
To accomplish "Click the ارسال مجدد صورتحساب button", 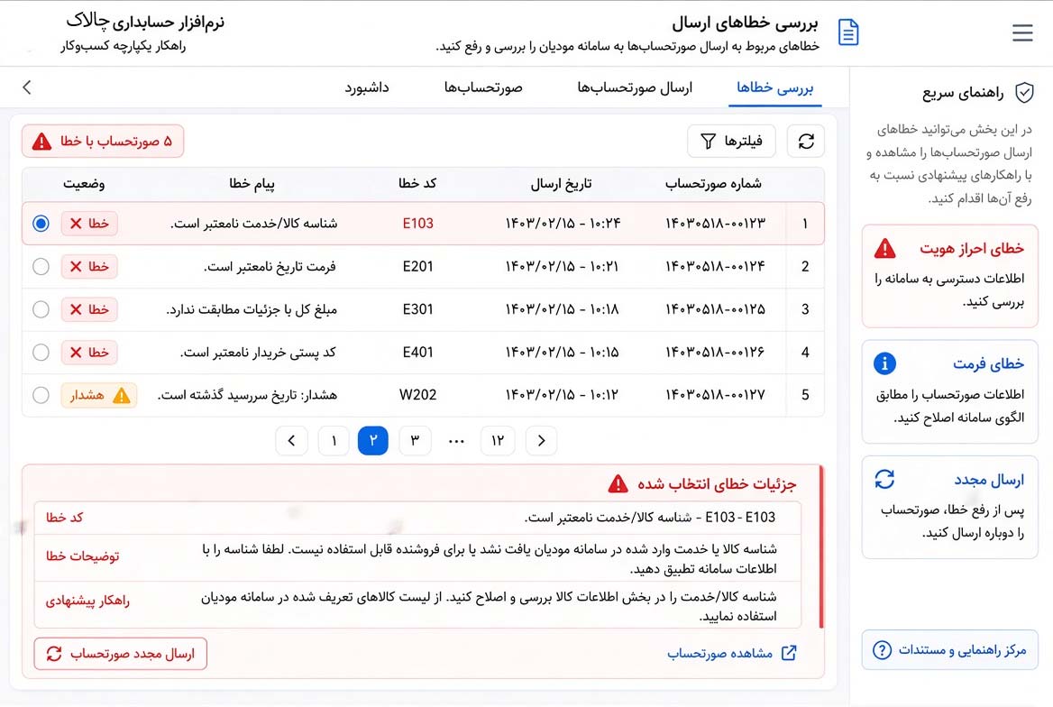I will click(x=120, y=654).
